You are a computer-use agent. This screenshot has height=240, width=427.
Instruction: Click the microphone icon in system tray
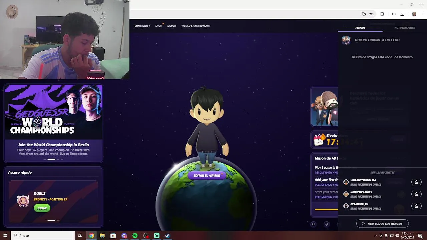click(x=386, y=236)
